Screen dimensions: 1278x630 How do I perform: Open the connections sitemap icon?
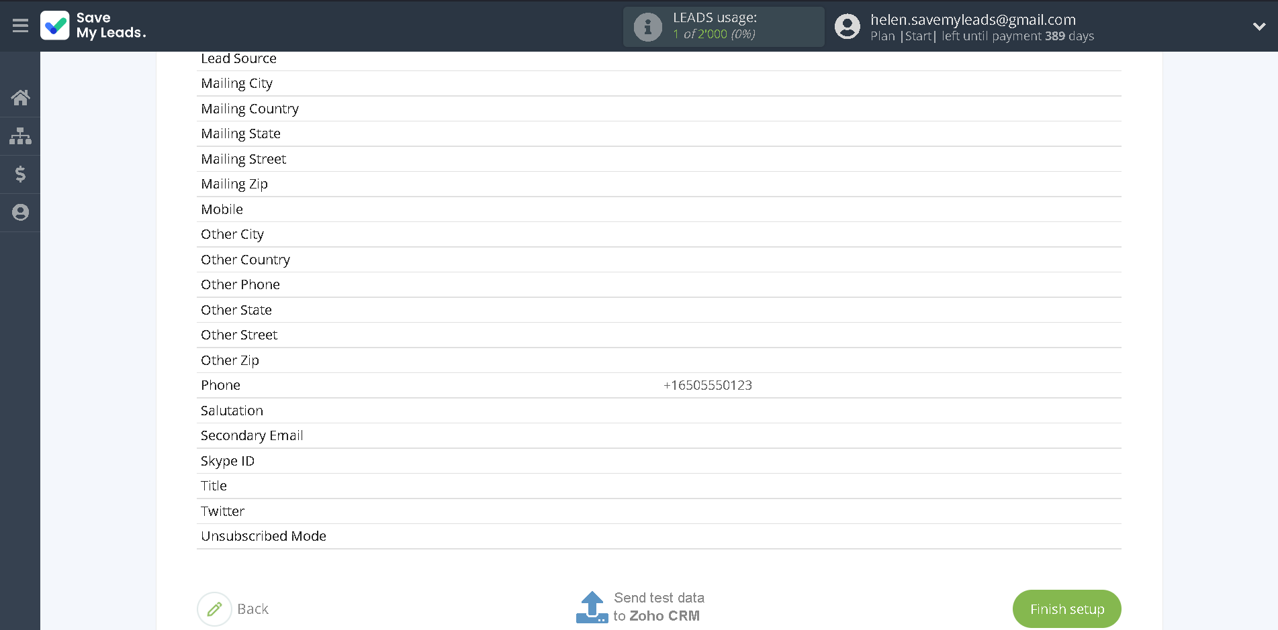pos(20,136)
